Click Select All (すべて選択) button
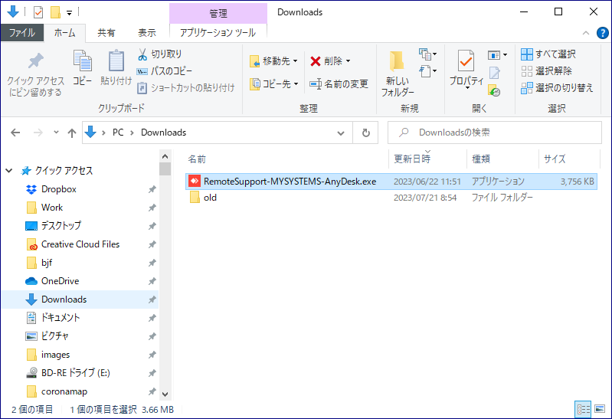 (548, 54)
